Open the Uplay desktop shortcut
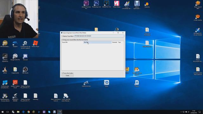The image size is (203, 114). pyautogui.click(x=107, y=83)
